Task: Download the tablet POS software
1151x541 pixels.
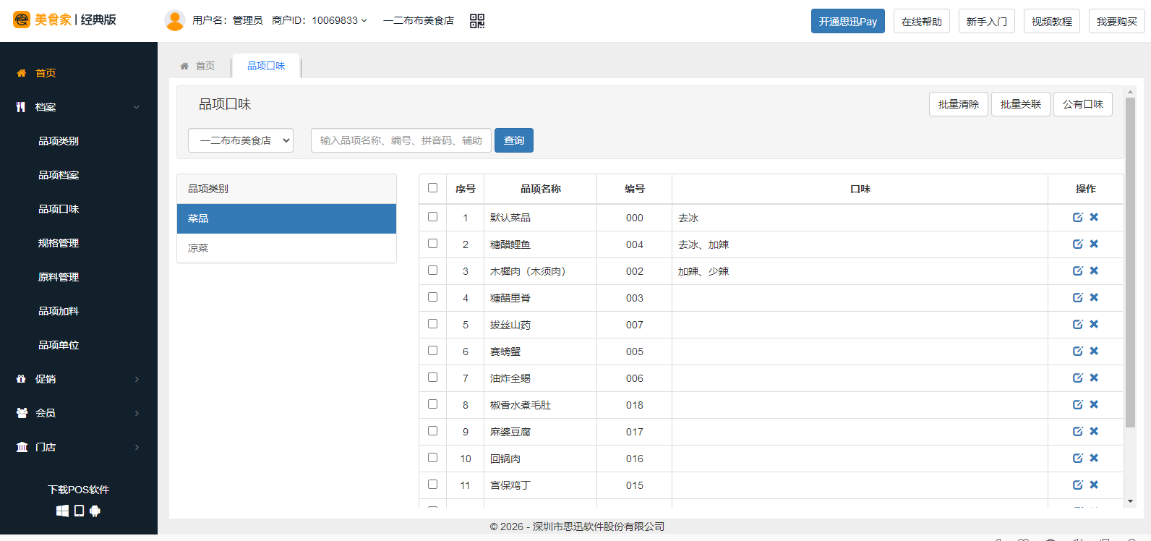Action: coord(80,511)
